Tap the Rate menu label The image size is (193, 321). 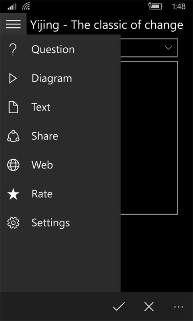point(42,194)
